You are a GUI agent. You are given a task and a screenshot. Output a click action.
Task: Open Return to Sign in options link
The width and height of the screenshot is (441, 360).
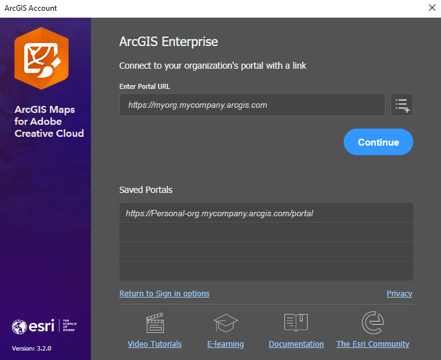164,294
